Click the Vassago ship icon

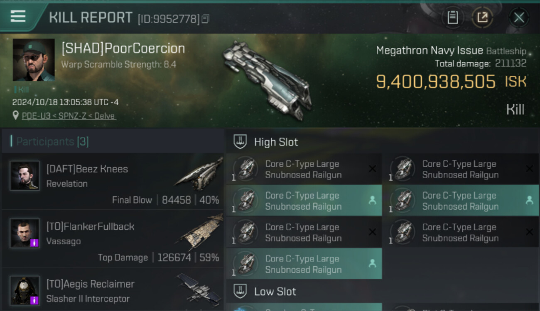pos(199,232)
